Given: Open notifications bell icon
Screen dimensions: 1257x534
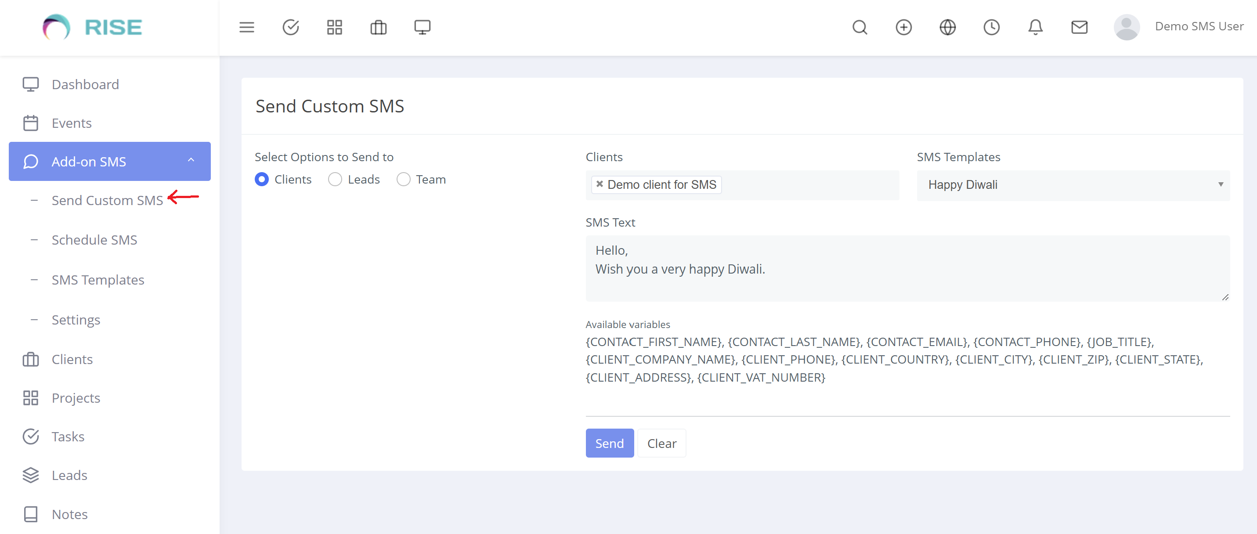Looking at the screenshot, I should click(x=1035, y=27).
